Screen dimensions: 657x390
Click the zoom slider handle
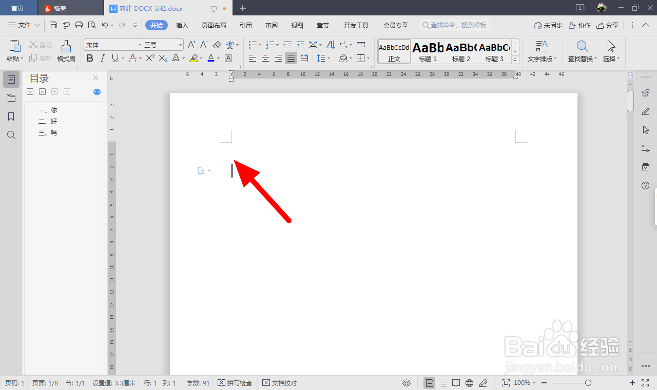[588, 383]
